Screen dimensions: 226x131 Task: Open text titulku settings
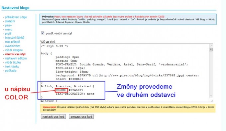pos(12,66)
